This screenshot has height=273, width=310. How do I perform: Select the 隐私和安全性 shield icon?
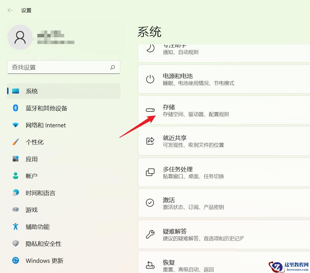(15, 244)
